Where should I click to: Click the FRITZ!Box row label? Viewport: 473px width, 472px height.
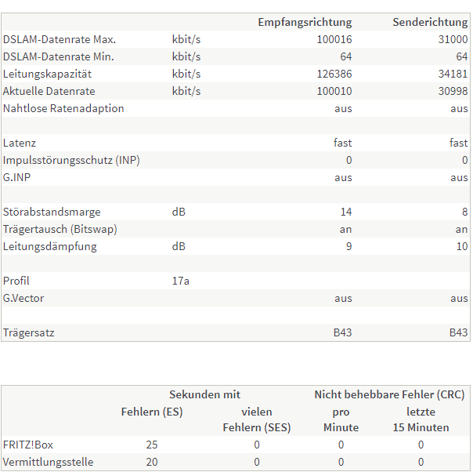(x=28, y=445)
